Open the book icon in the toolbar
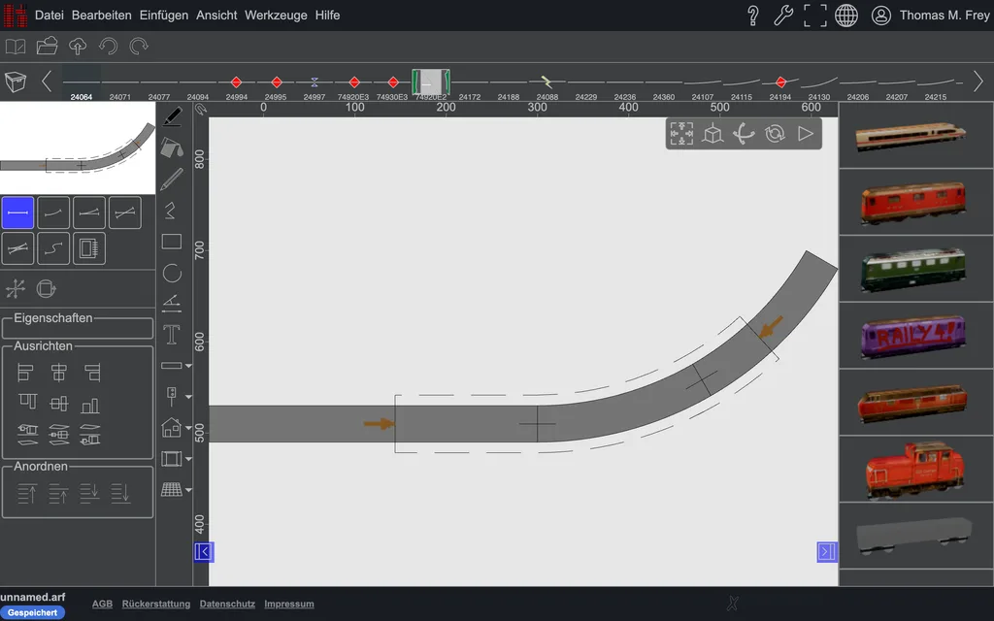This screenshot has width=994, height=621. click(16, 47)
